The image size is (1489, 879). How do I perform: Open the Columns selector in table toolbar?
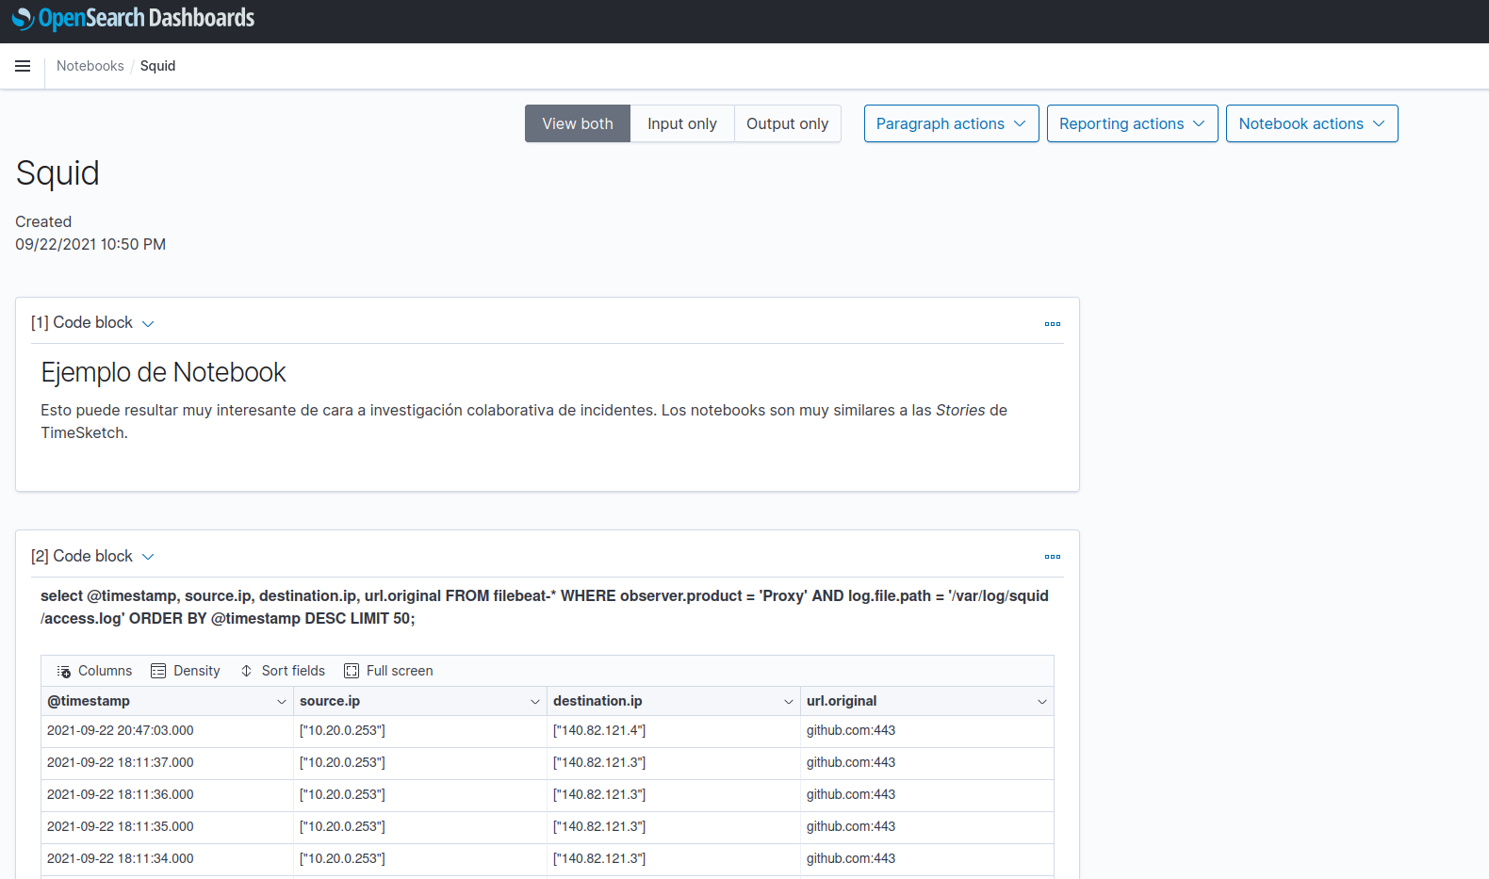point(94,671)
